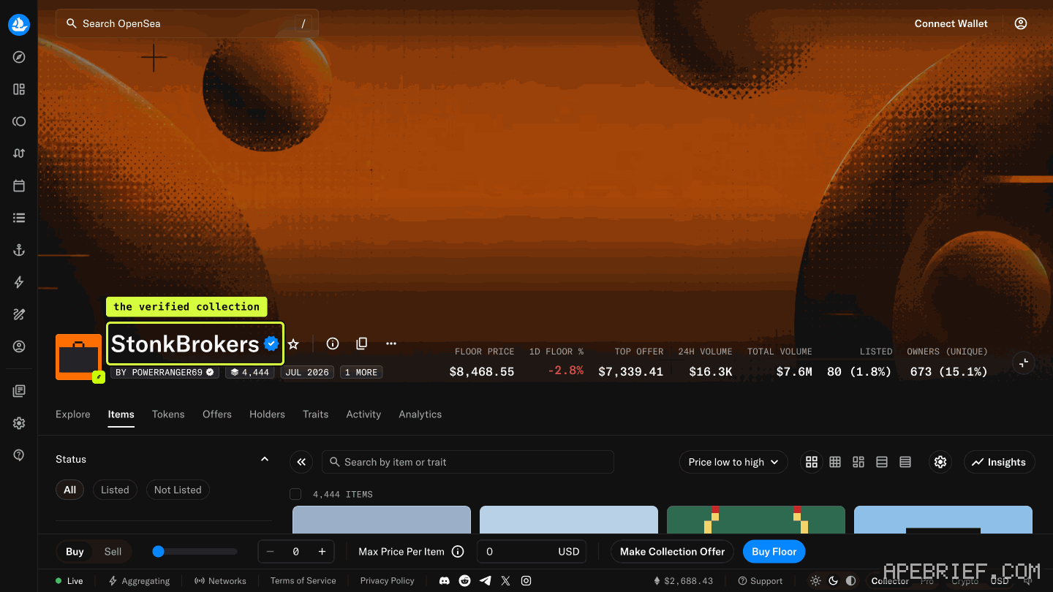Open the three-dots more options menu
The height and width of the screenshot is (592, 1053).
point(391,344)
